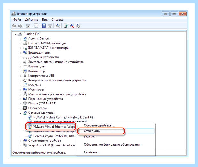Open the Properties toolbar icon
This screenshot has height=167, width=198.
point(36,26)
